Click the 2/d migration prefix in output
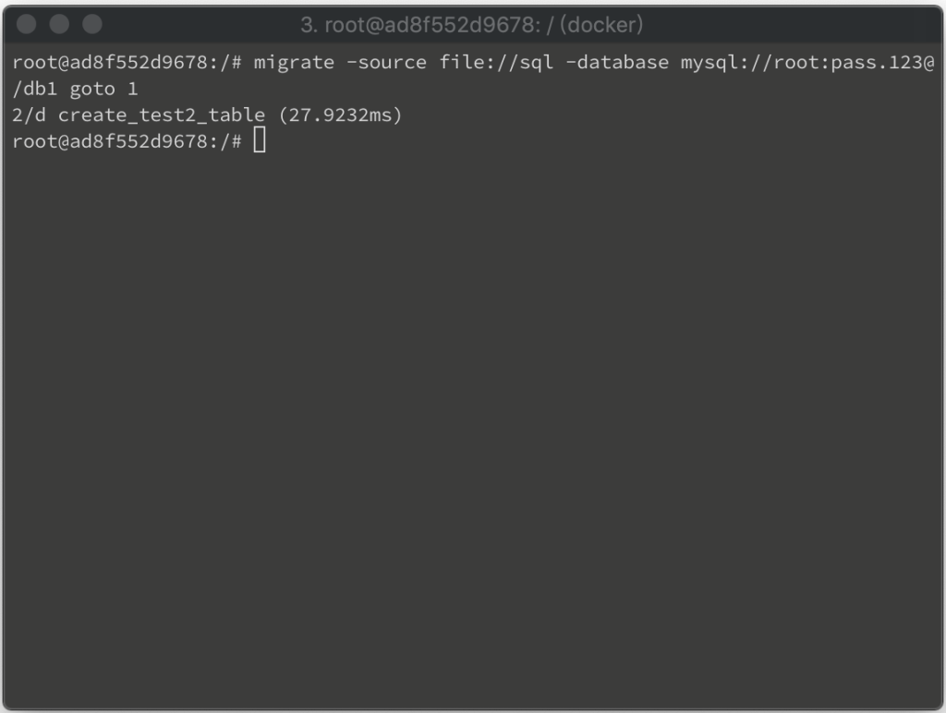The width and height of the screenshot is (946, 713). click(29, 115)
